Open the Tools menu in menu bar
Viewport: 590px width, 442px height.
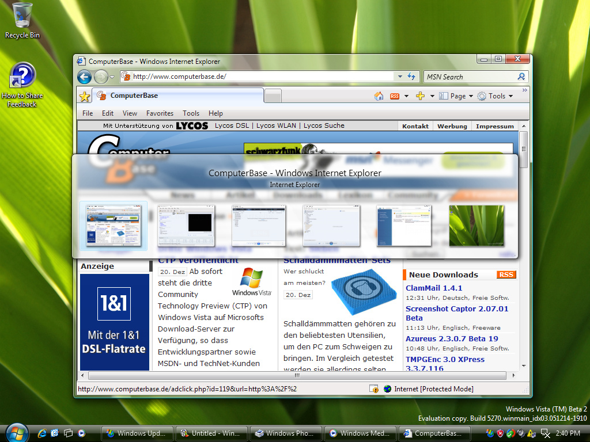coord(191,113)
